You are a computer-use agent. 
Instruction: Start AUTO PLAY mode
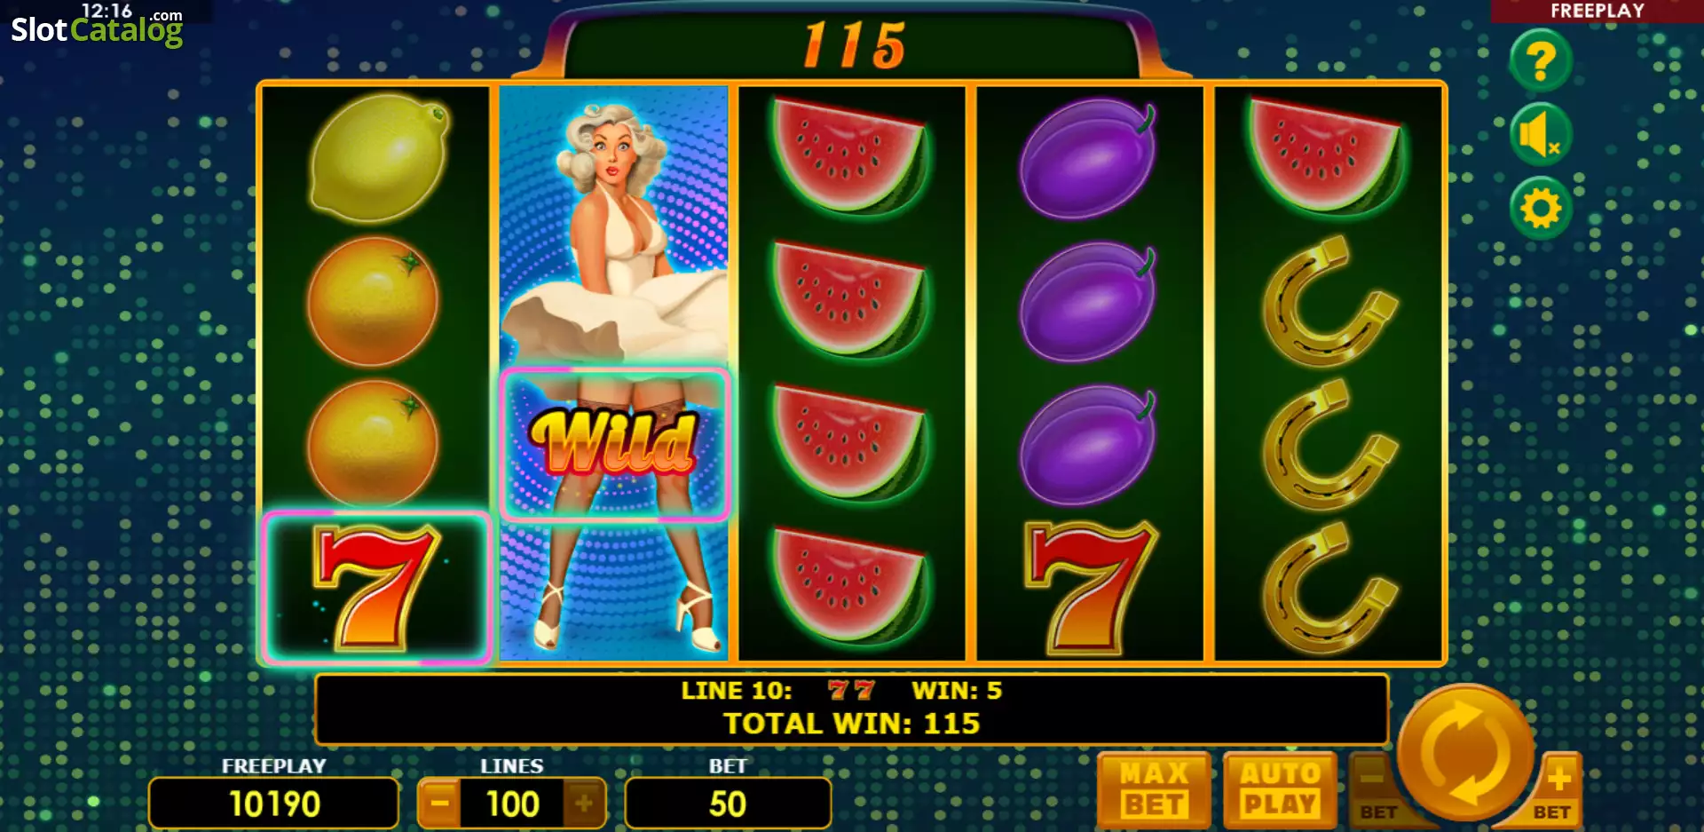click(x=1279, y=789)
